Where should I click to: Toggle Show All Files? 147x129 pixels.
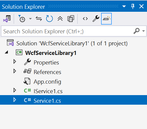pos(71,19)
